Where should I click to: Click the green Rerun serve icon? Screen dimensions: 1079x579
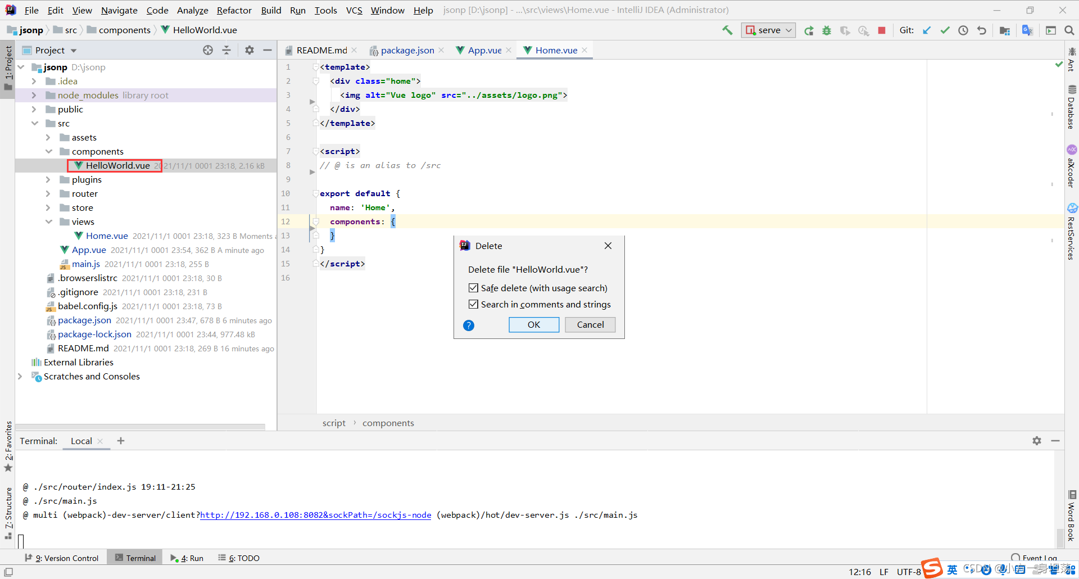[x=809, y=30]
